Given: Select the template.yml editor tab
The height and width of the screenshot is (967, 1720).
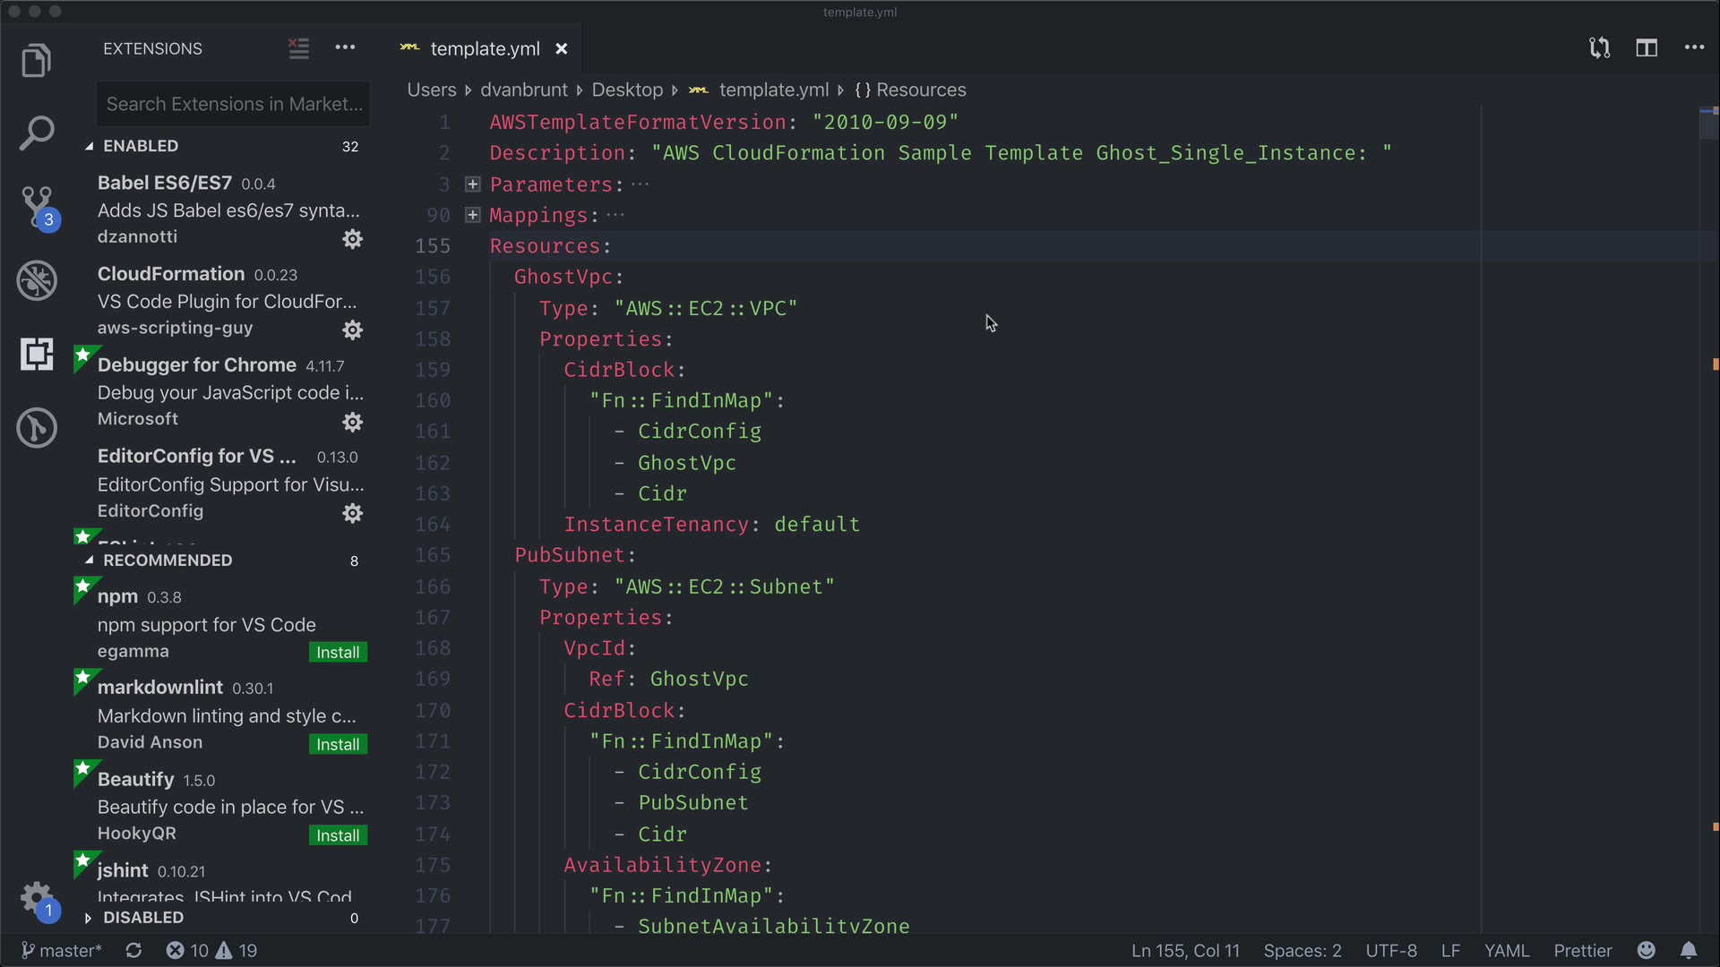Looking at the screenshot, I should [x=484, y=49].
